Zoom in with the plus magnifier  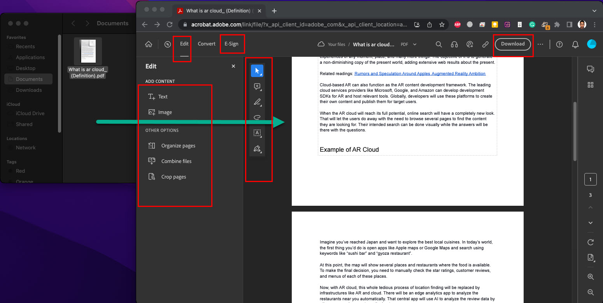pos(591,277)
